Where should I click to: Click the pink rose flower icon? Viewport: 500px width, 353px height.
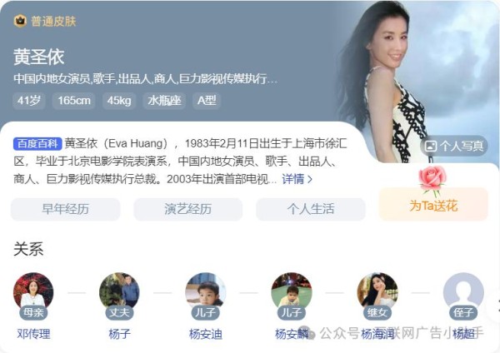432,180
